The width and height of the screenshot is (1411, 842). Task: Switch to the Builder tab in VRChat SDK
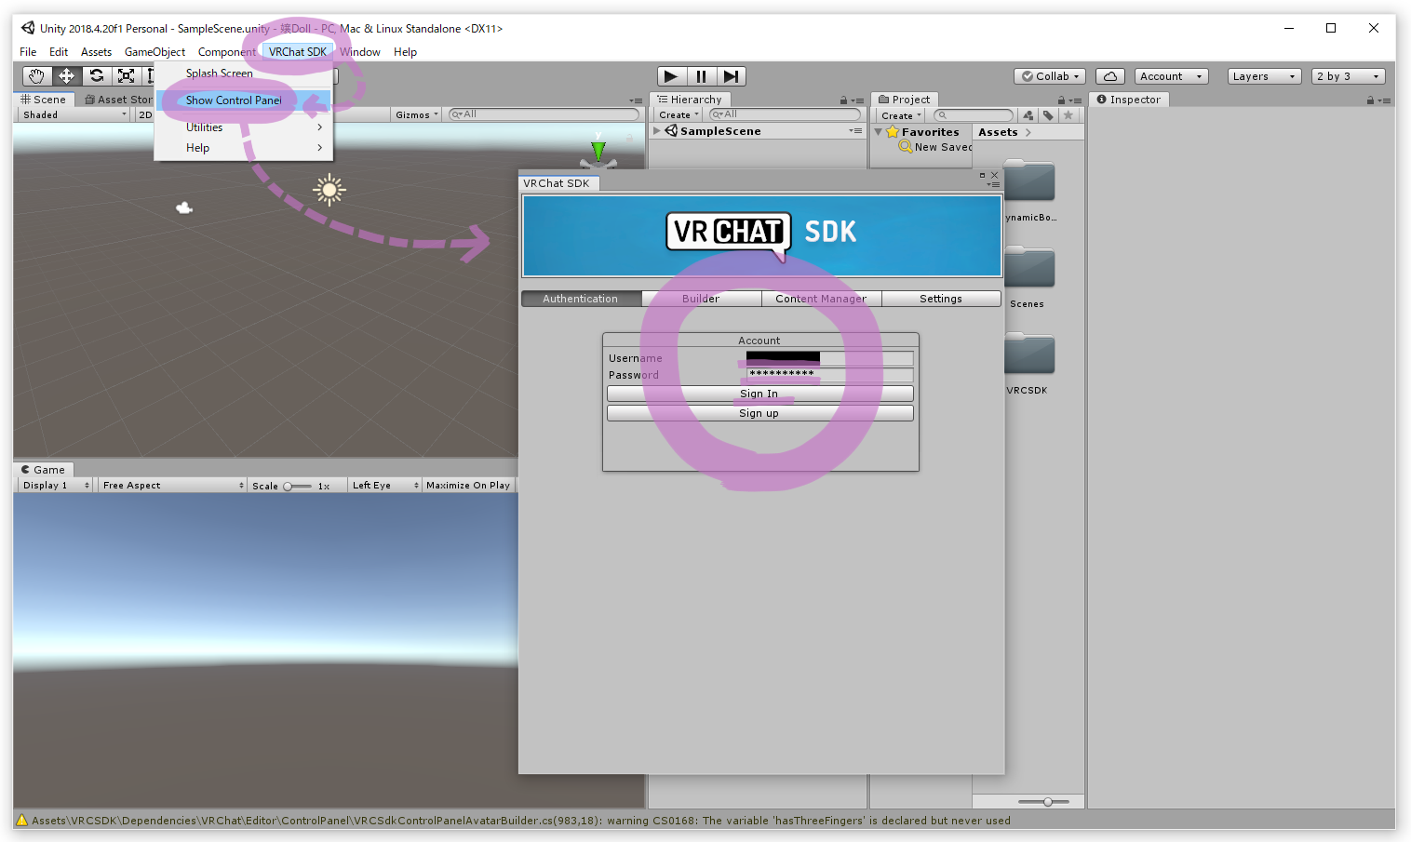701,299
